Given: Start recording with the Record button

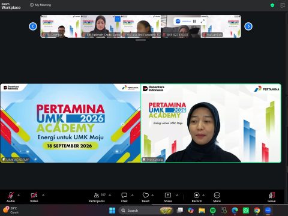Looking at the screenshot, I should (x=197, y=197).
